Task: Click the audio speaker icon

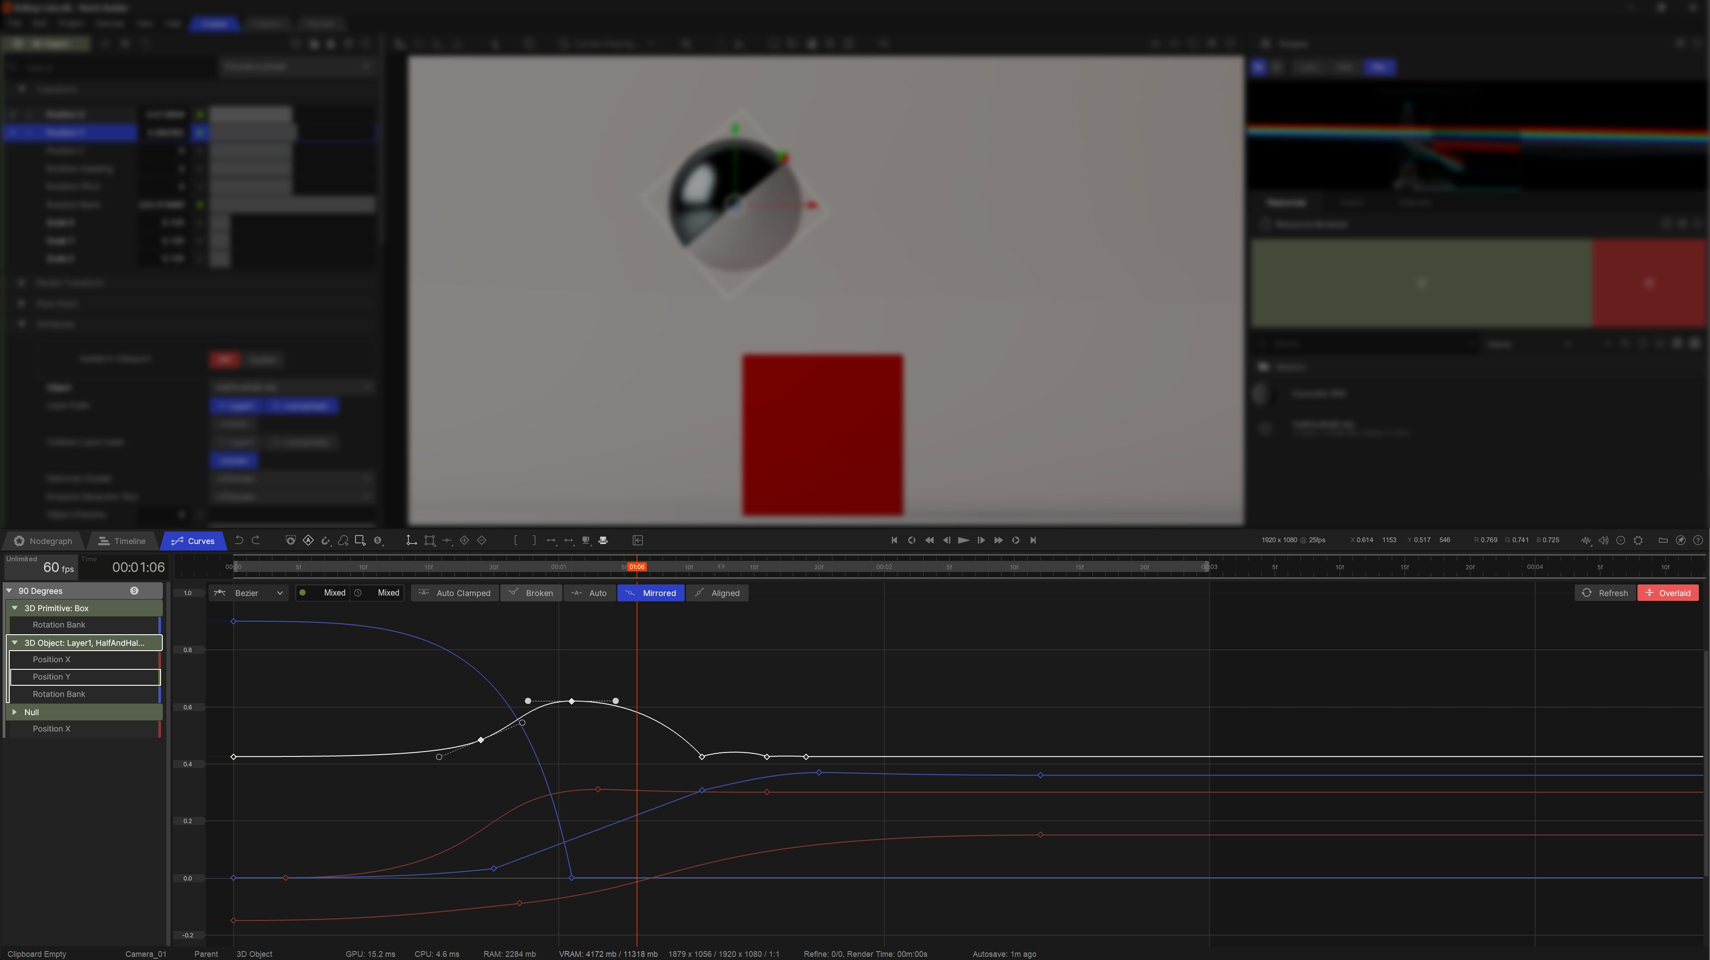Action: click(1603, 540)
